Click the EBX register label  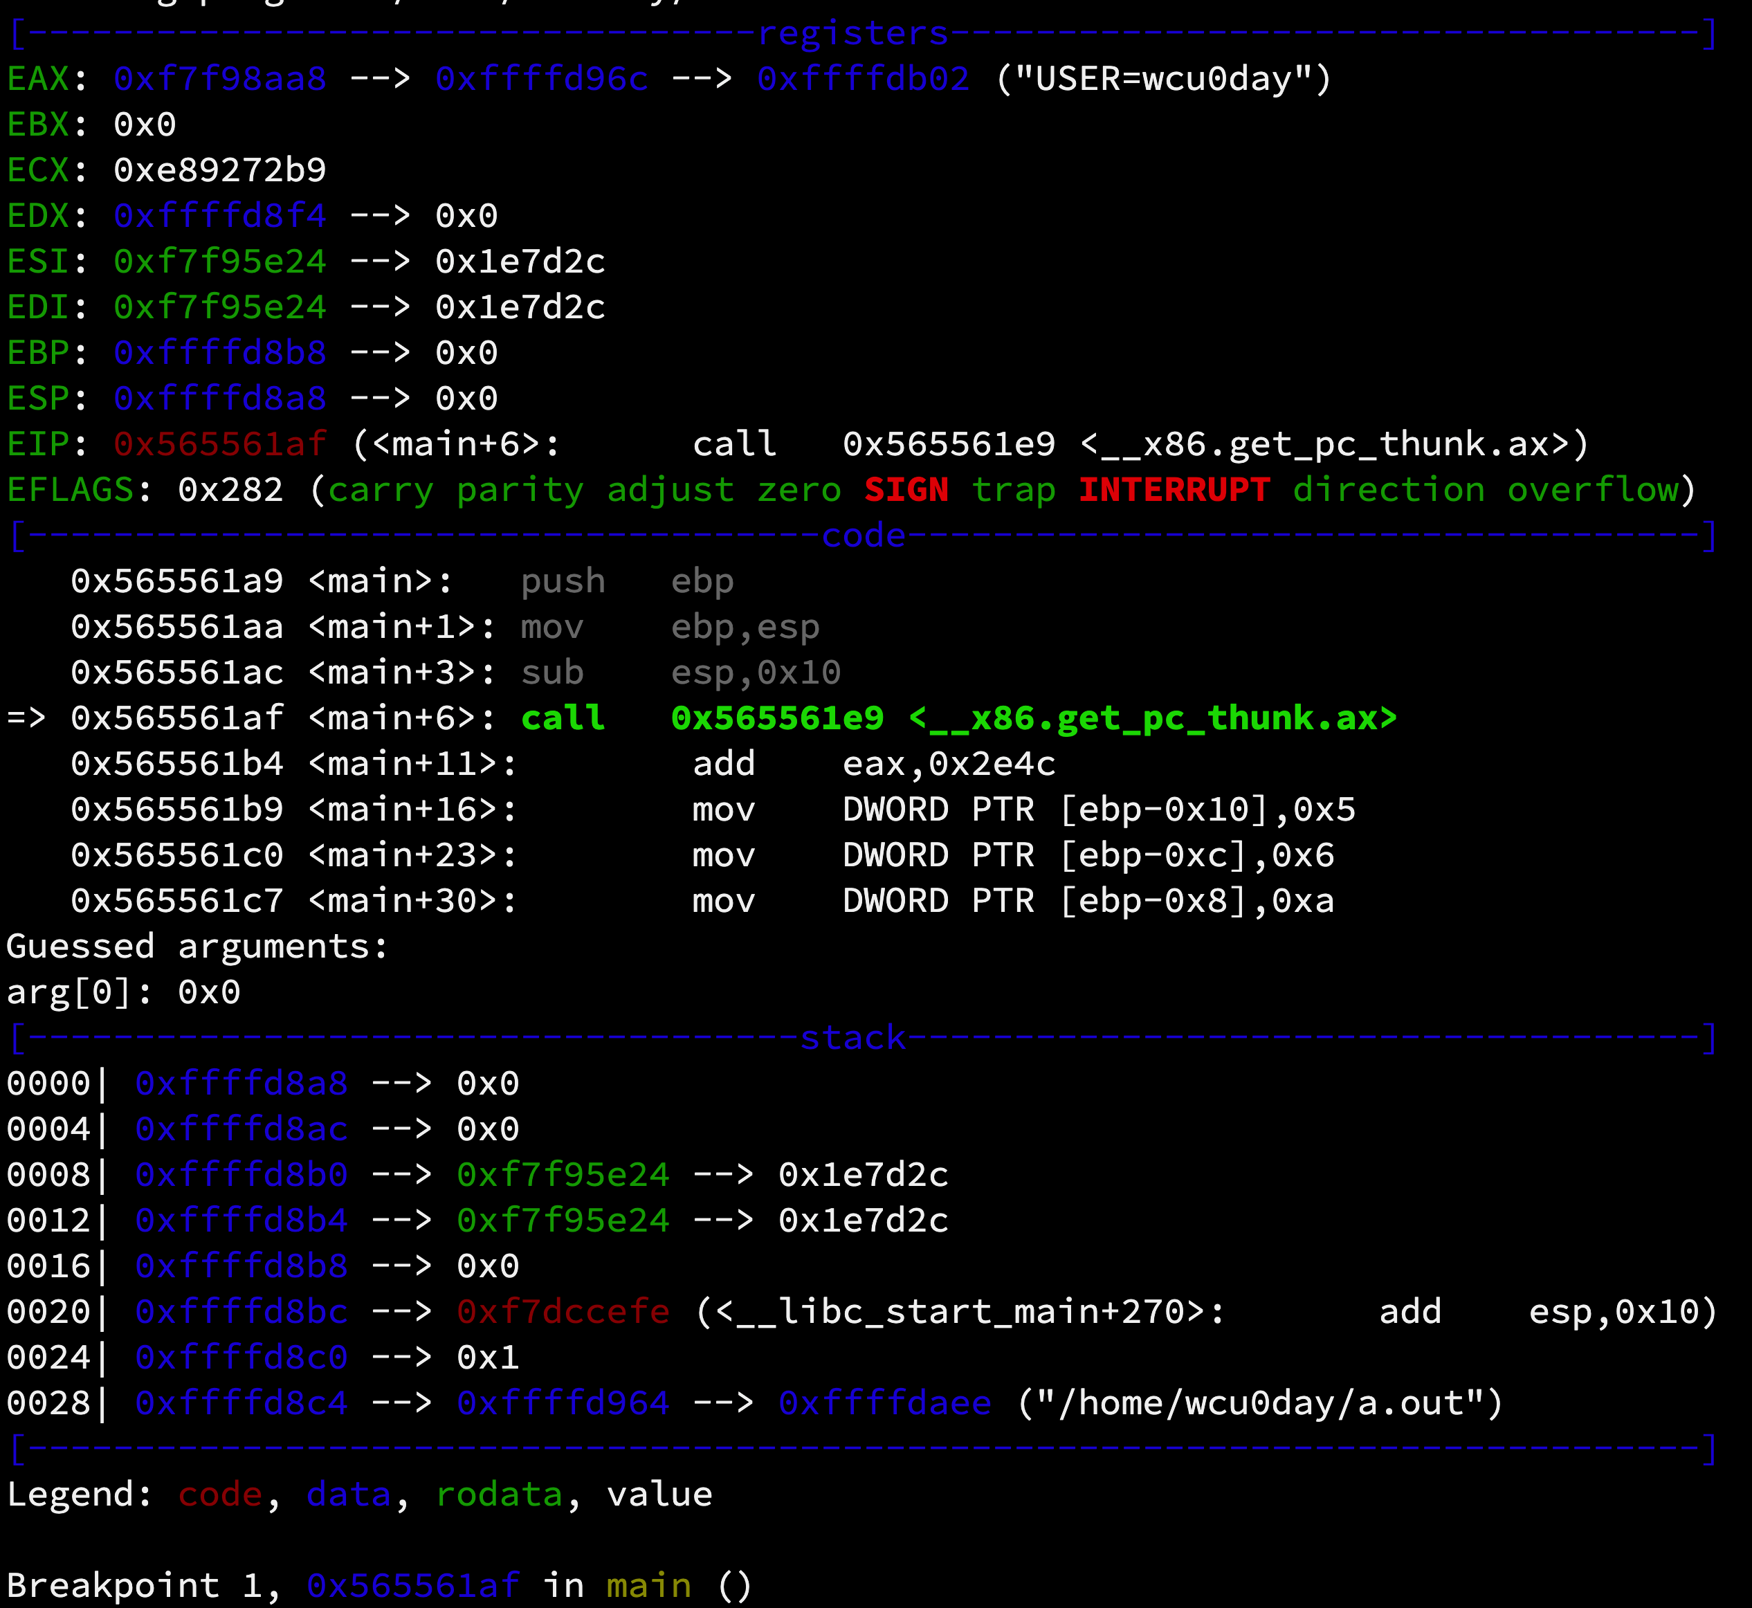(x=38, y=125)
